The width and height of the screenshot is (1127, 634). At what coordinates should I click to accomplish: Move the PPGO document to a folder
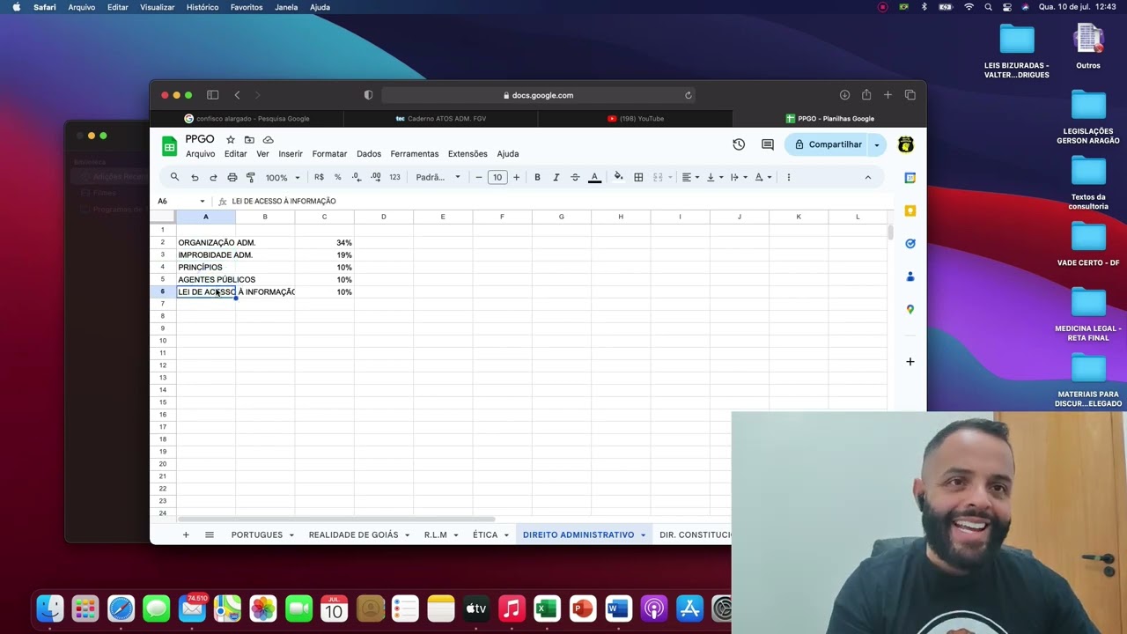pyautogui.click(x=249, y=139)
